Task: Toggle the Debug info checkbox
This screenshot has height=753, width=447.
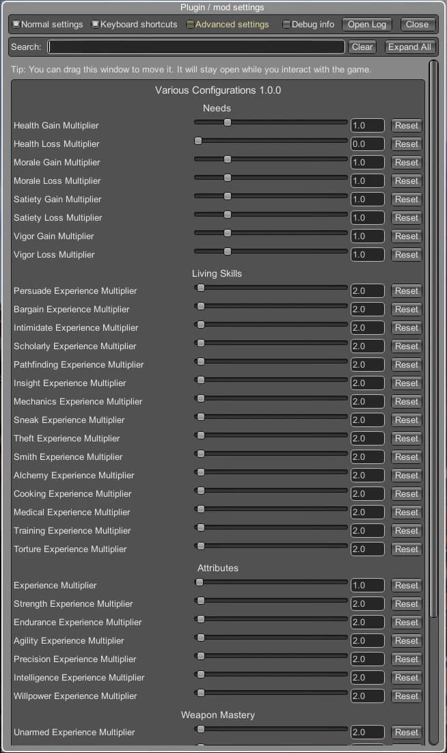Action: pos(286,24)
